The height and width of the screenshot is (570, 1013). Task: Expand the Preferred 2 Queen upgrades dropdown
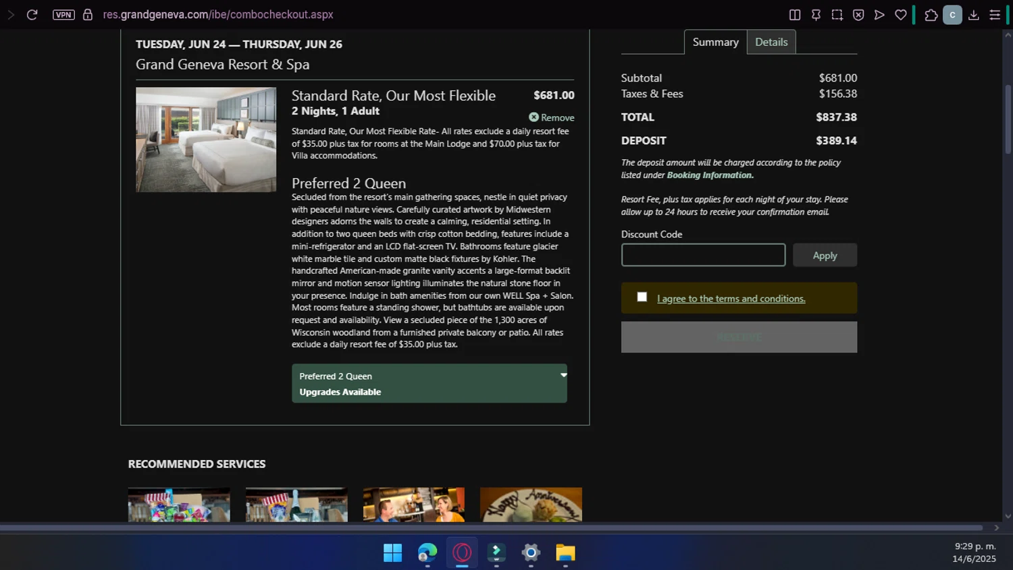click(429, 383)
